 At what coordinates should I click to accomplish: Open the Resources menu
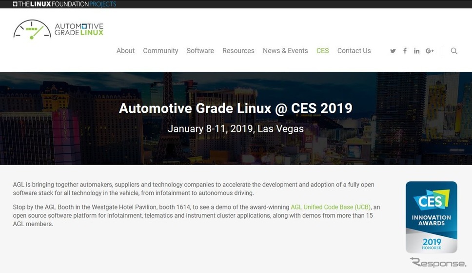[x=238, y=51]
